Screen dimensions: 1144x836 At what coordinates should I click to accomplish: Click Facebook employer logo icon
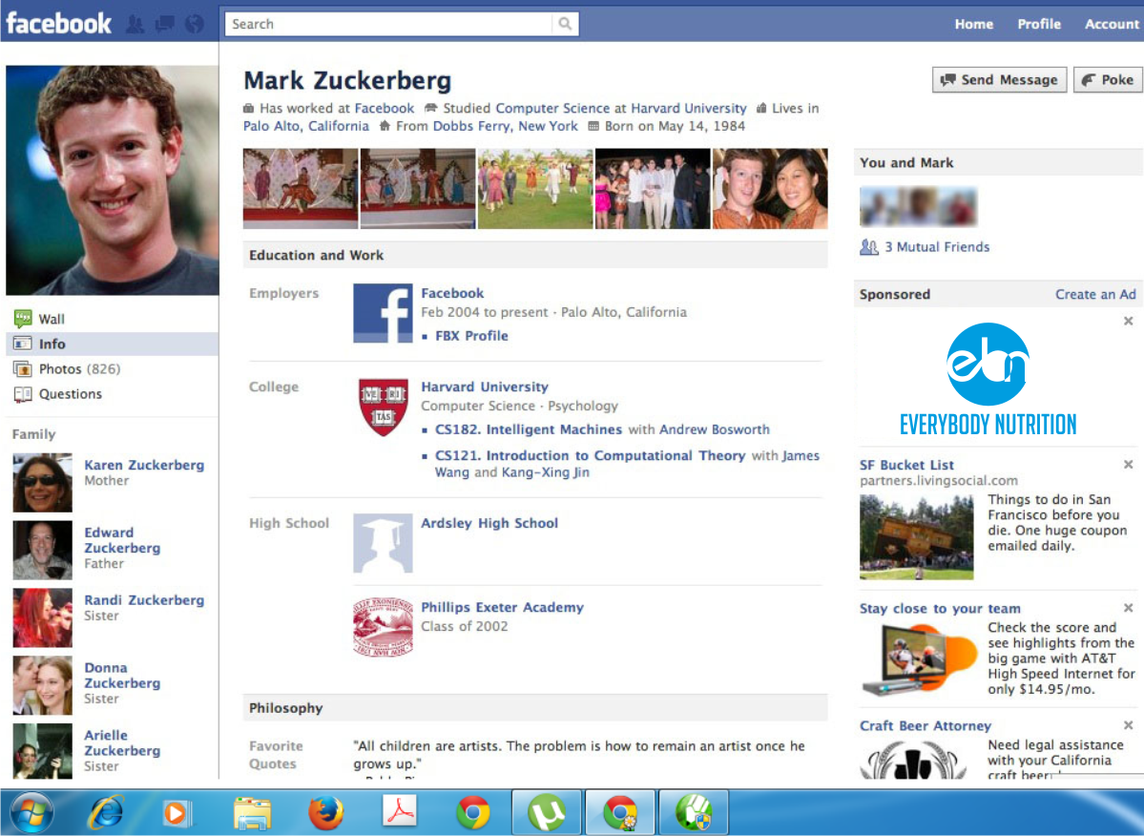click(x=383, y=313)
